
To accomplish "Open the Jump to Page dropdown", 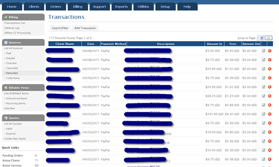I will pos(260,38).
